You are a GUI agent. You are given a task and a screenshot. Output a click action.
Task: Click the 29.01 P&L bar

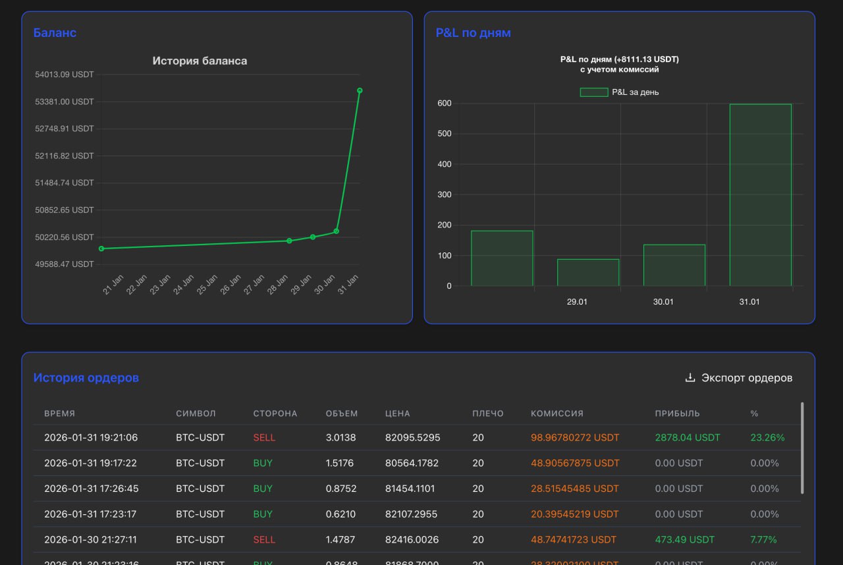pyautogui.click(x=588, y=273)
